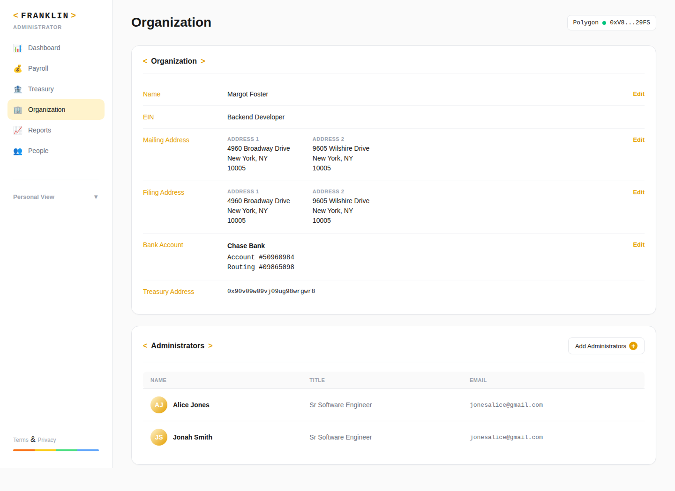Click the Polygon wallet address badge
Viewport: 675px width, 491px height.
611,22
